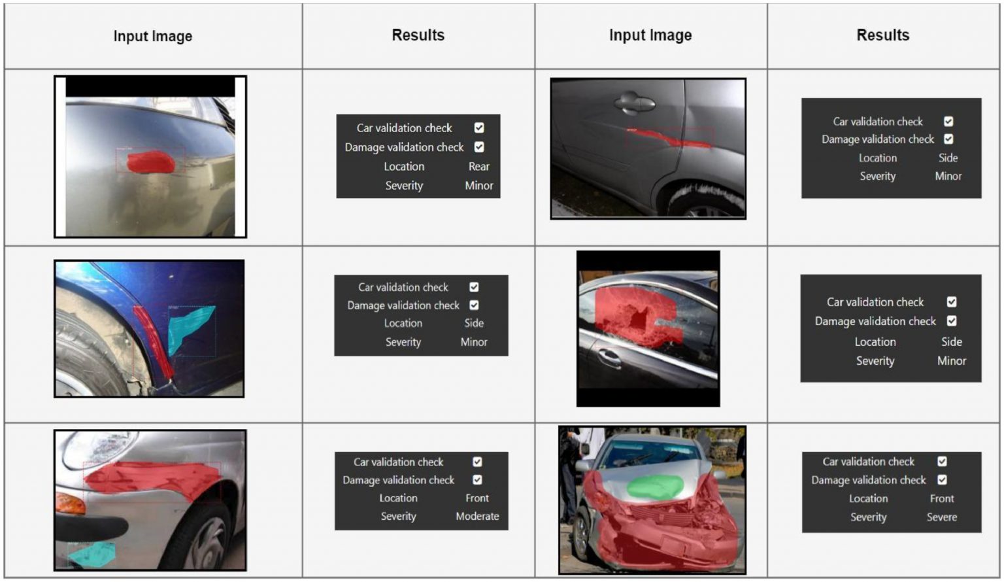
Task: Click the first Input Image column header
Action: pos(153,36)
